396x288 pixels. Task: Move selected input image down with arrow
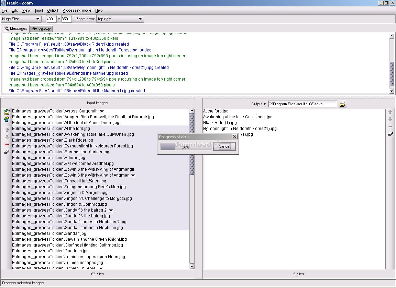7,137
